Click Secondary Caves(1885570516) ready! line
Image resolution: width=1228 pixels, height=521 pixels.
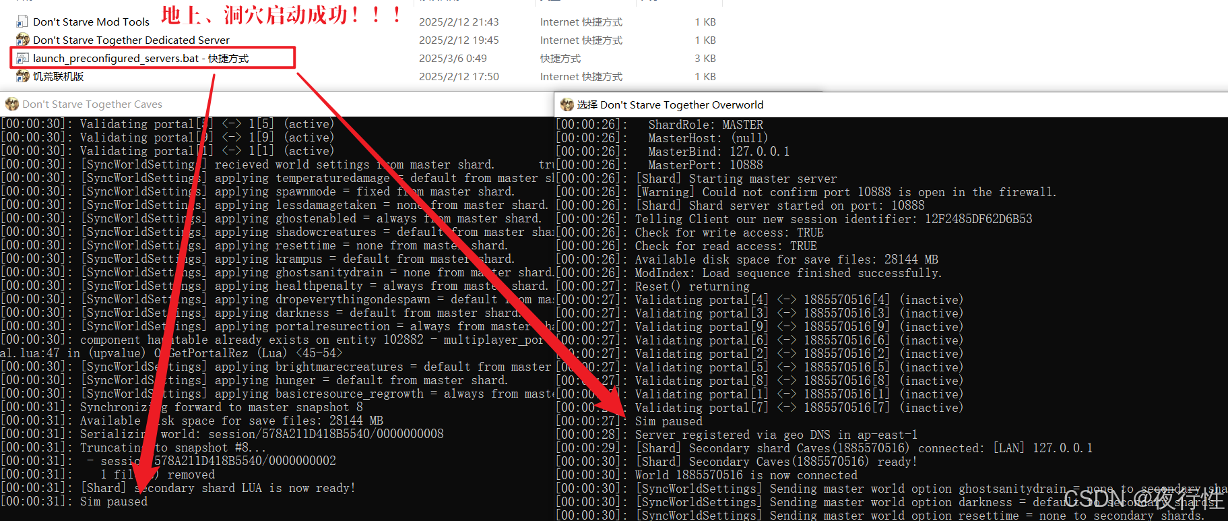point(737,462)
